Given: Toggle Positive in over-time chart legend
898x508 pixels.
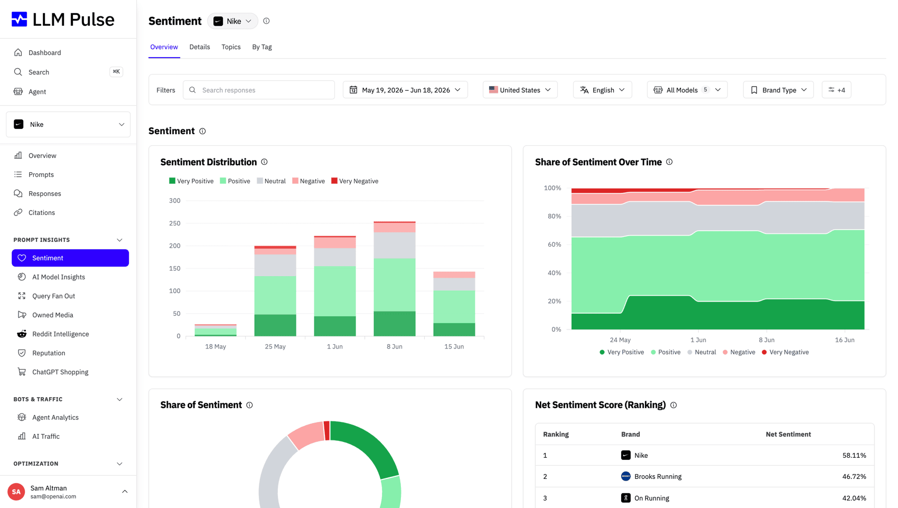Looking at the screenshot, I should click(666, 352).
